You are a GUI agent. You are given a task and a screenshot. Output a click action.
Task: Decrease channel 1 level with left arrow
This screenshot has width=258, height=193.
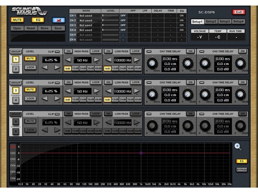pos(45,67)
